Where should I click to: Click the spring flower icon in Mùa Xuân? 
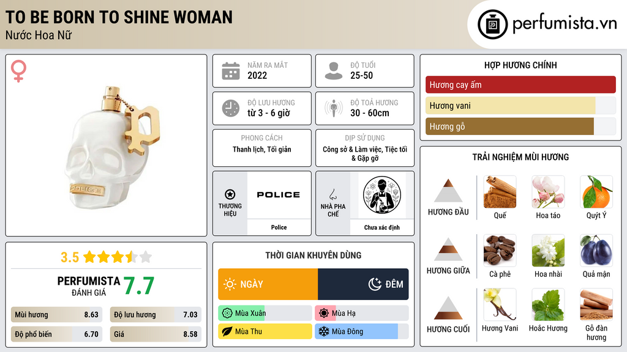coord(227,313)
